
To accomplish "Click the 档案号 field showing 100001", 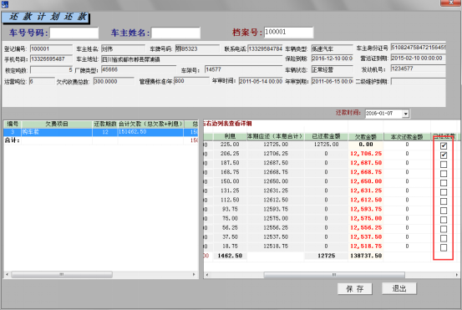I will [x=288, y=32].
